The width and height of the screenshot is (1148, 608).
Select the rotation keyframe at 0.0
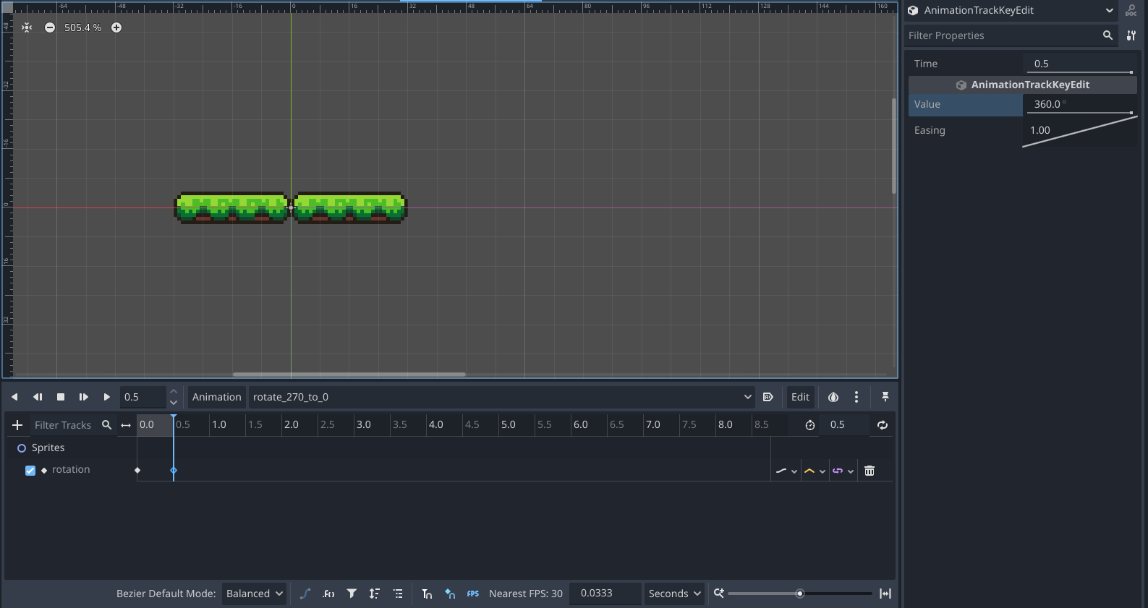click(137, 471)
